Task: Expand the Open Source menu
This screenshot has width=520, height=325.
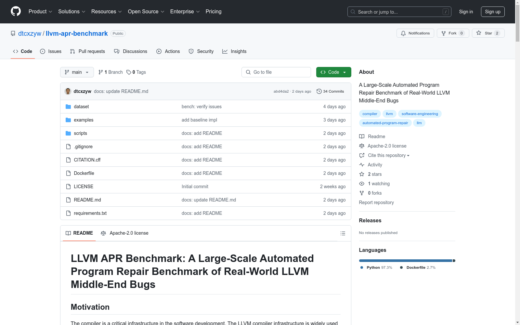Action: 146,11
